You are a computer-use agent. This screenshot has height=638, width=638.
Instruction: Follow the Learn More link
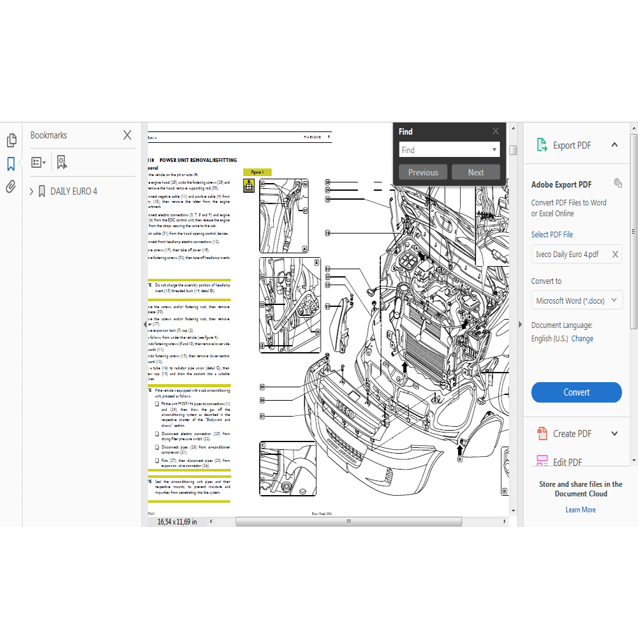(581, 510)
